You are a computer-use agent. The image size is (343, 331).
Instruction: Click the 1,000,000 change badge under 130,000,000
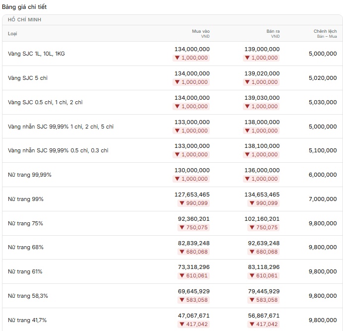(191, 179)
